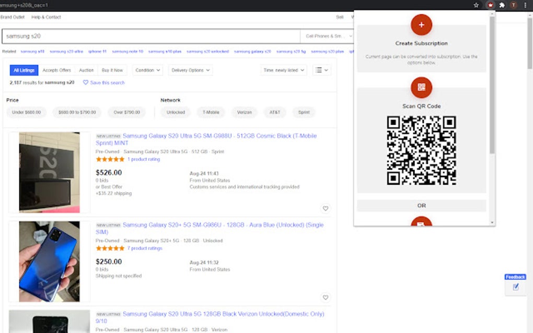Open the list view options dropdown
The height and width of the screenshot is (333, 533).
[321, 70]
